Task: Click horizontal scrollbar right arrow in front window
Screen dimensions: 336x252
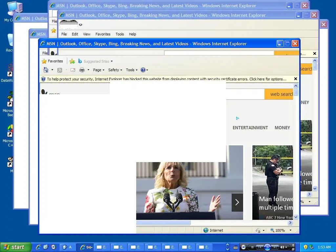Action: point(290,223)
